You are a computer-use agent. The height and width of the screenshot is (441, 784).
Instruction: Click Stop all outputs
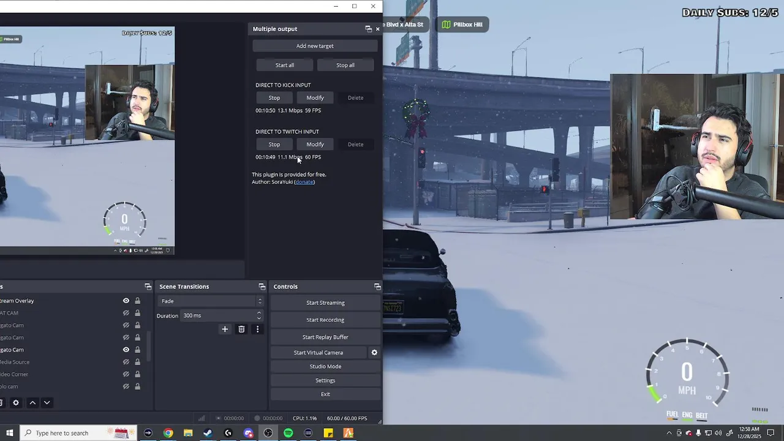click(x=345, y=65)
